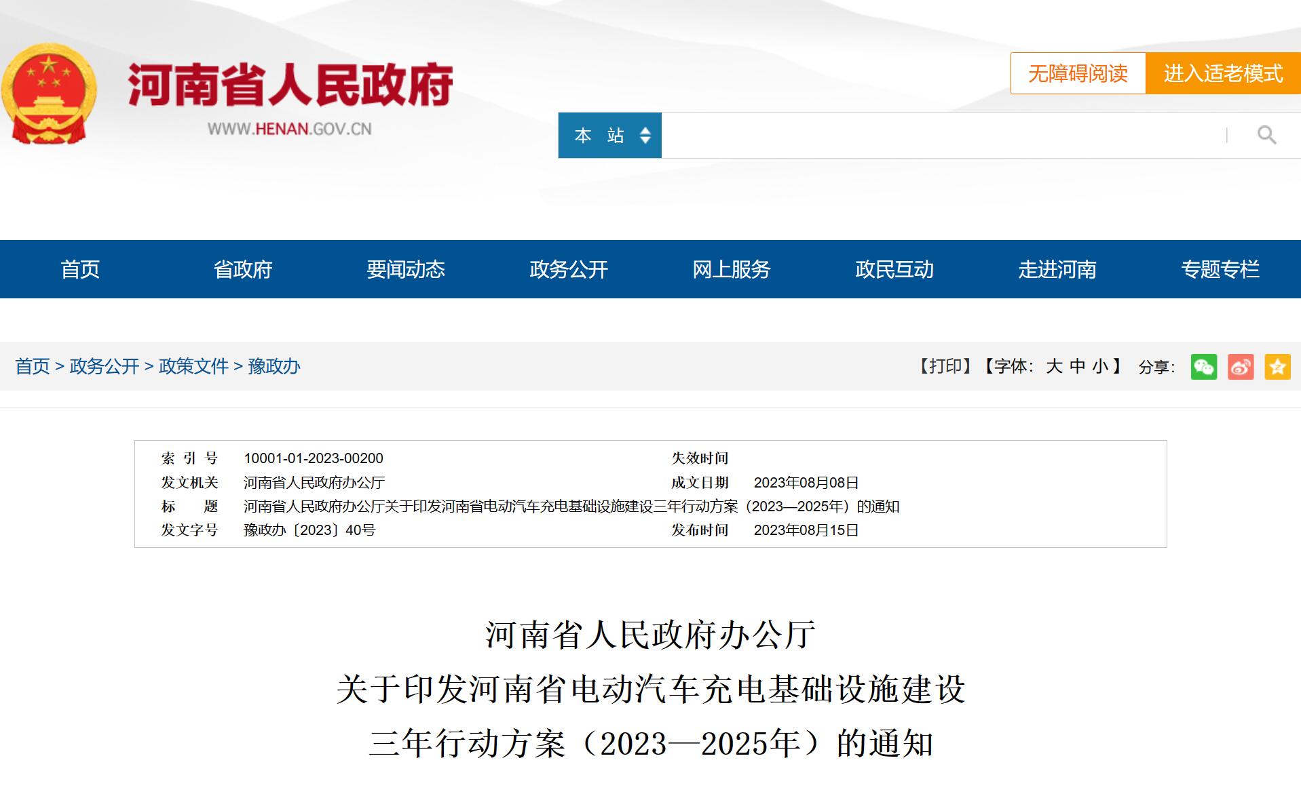
Task: Click the national emblem logo
Action: pyautogui.click(x=49, y=93)
